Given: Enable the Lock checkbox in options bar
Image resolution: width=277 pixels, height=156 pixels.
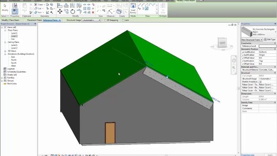Looking at the screenshot, I should (x=123, y=20).
